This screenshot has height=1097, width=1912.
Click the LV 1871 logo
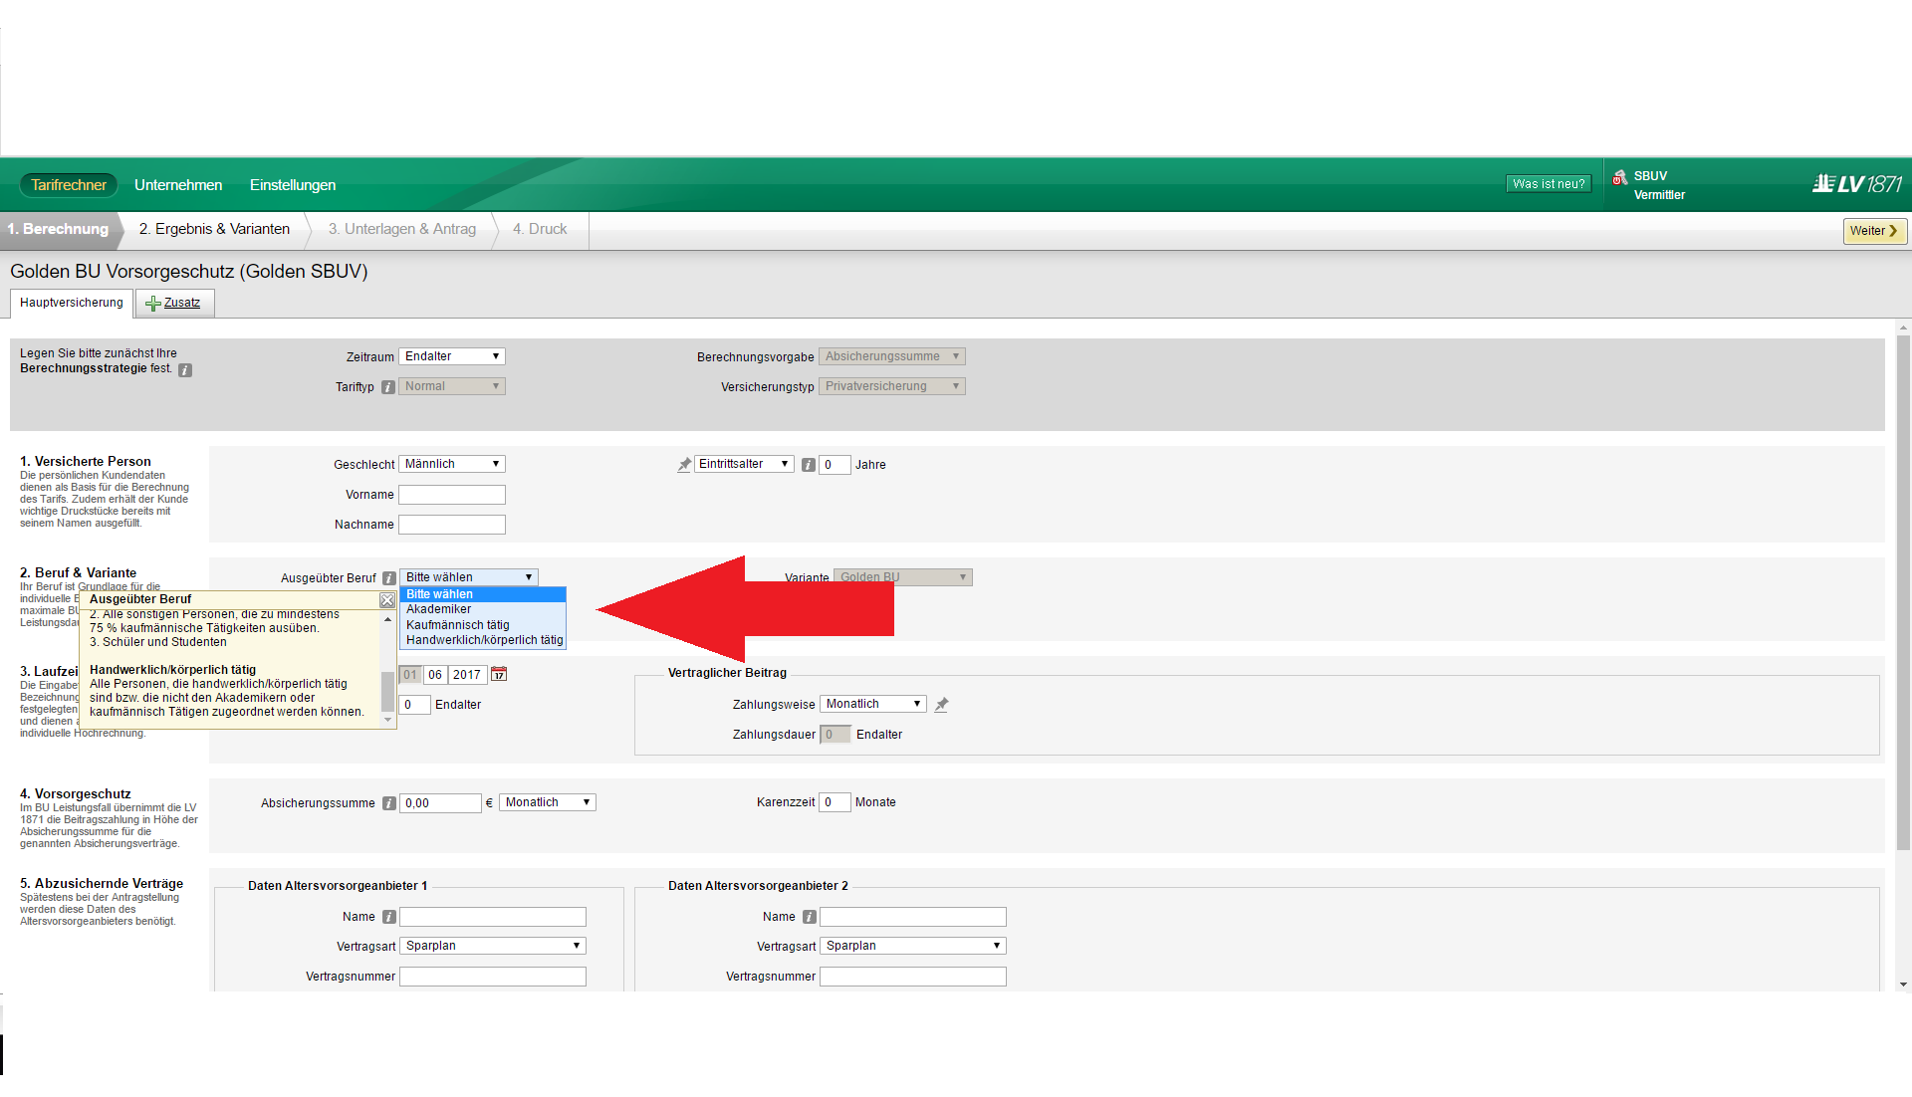pos(1857,184)
